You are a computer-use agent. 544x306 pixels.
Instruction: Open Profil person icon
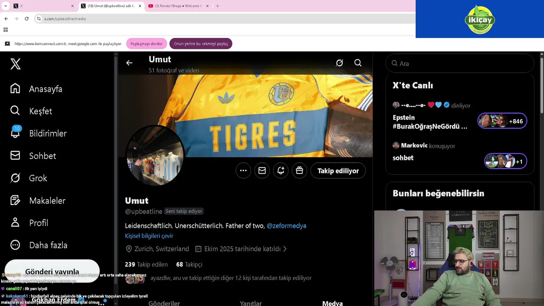[15, 223]
